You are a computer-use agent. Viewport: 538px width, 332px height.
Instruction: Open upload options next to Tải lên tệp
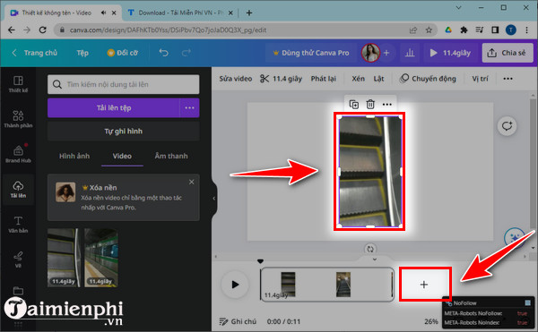(x=189, y=107)
